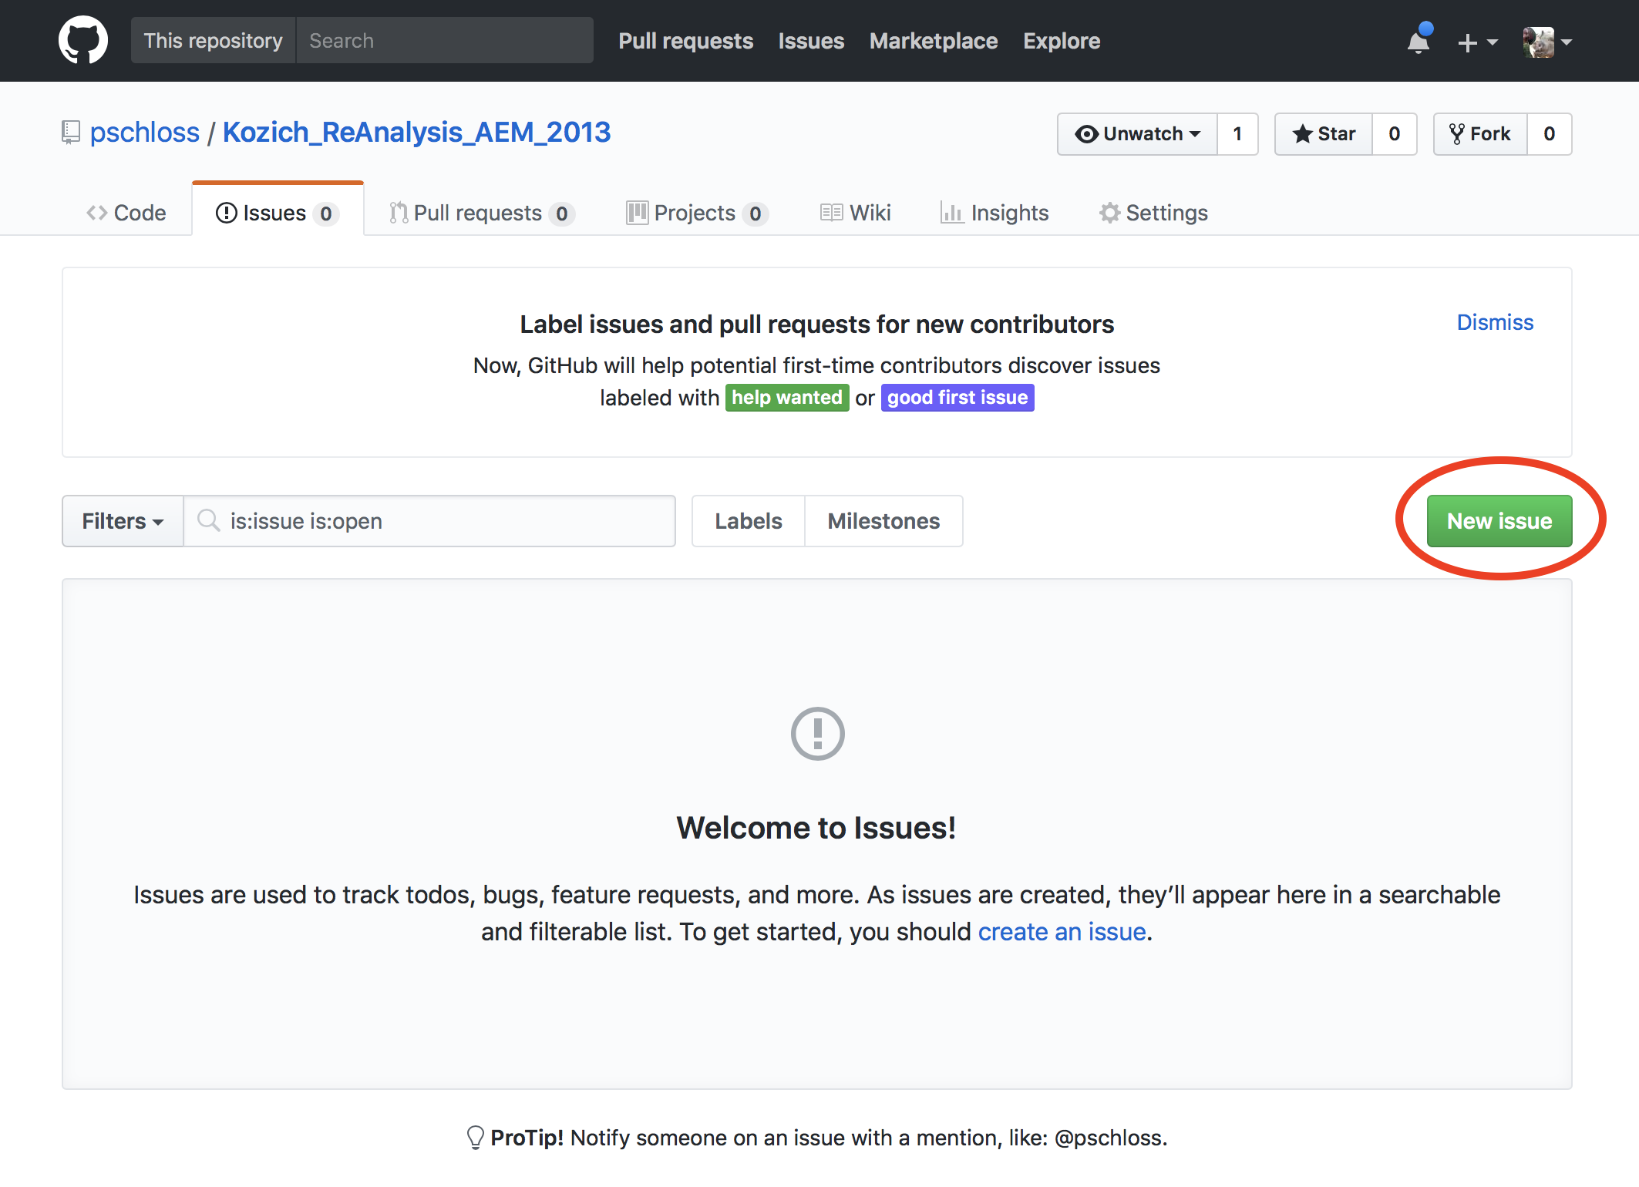Click the new contributors banner heading
The width and height of the screenshot is (1639, 1187).
pyautogui.click(x=817, y=324)
